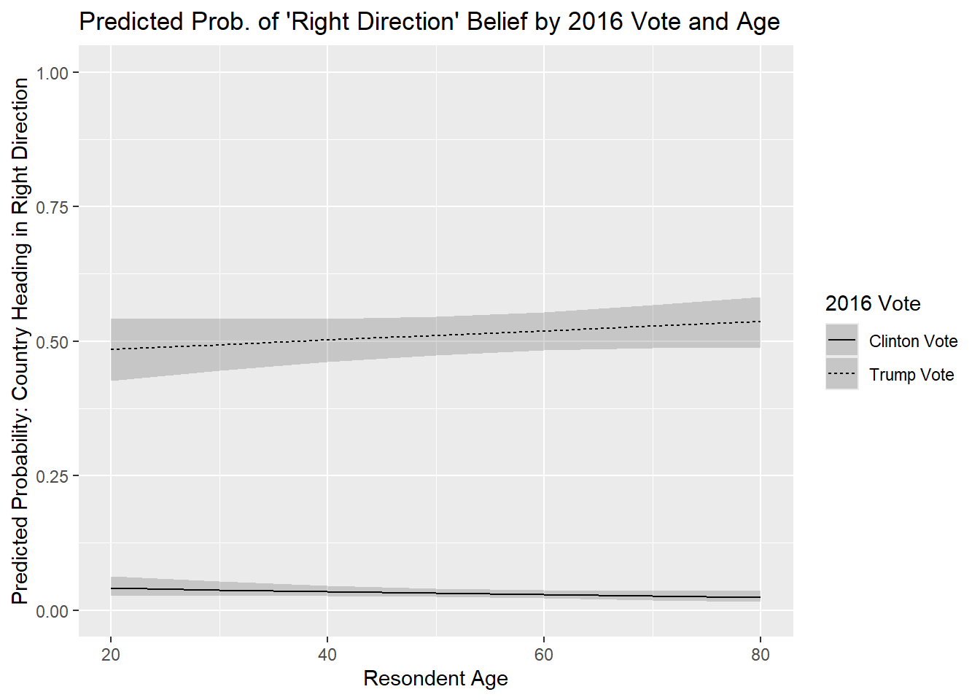This screenshot has width=980, height=700.
Task: Select the Clinton Vote legend label text
Action: coord(913,341)
